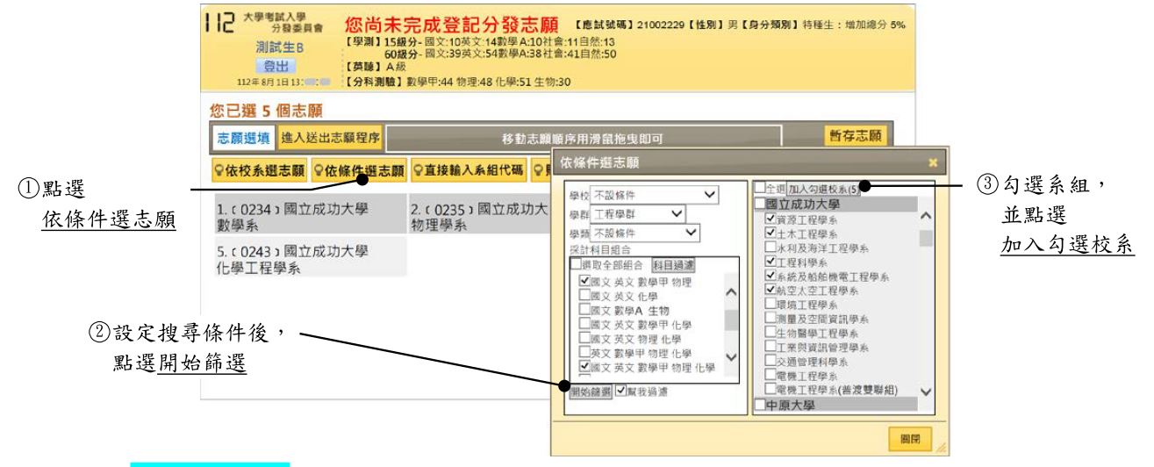Open the 學校 condition dropdown
This screenshot has width=1154, height=467.
click(x=656, y=193)
